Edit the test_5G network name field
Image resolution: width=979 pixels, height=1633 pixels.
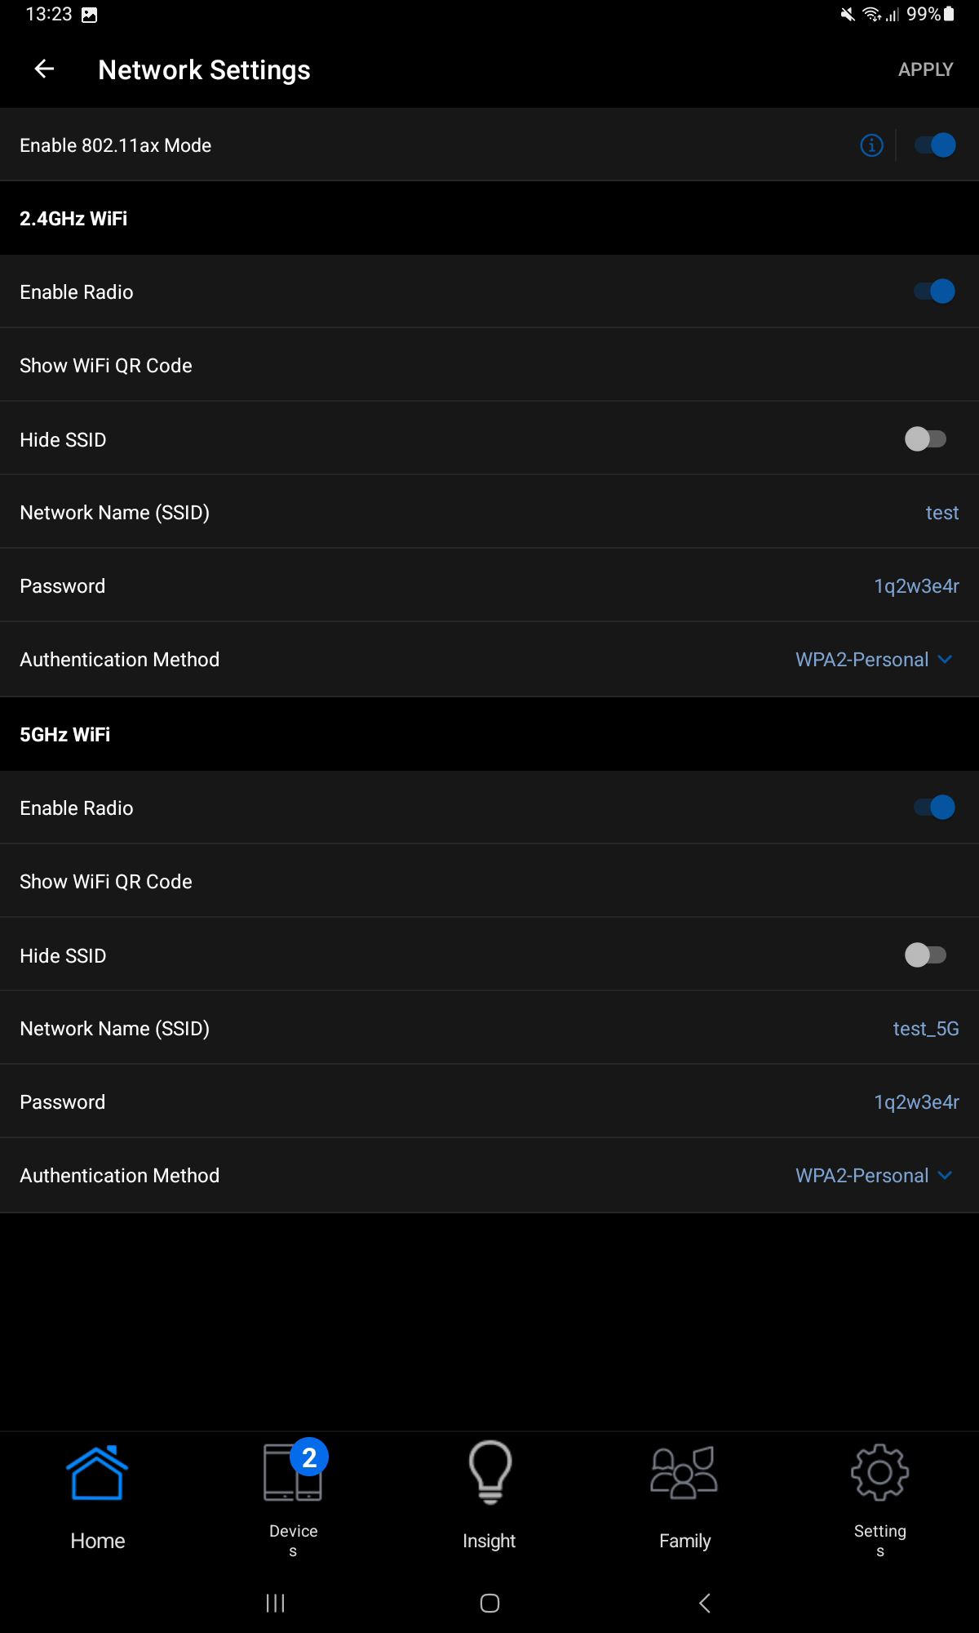(925, 1029)
